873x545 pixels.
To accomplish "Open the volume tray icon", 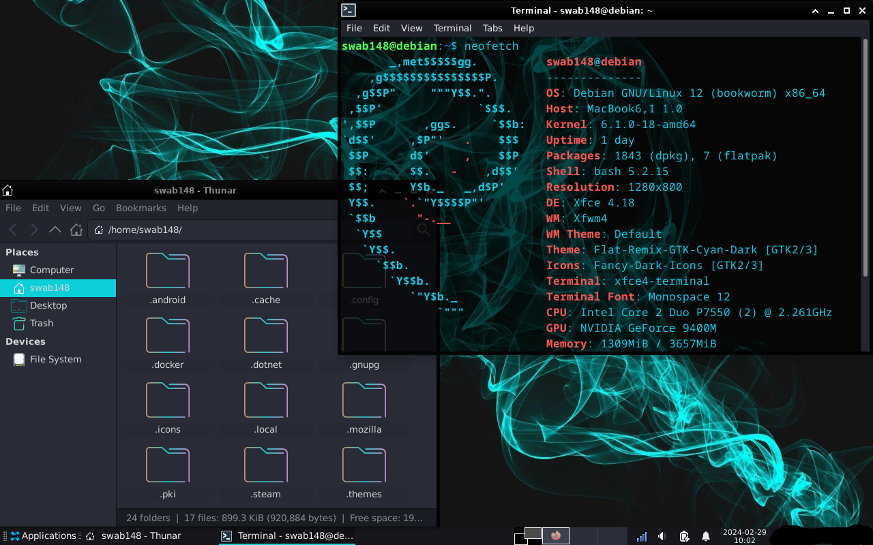I will (662, 536).
